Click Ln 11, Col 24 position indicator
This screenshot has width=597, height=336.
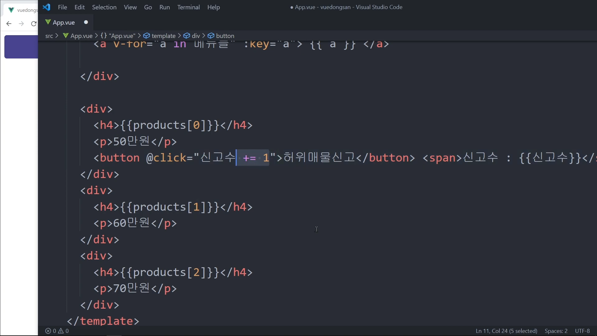click(x=506, y=331)
